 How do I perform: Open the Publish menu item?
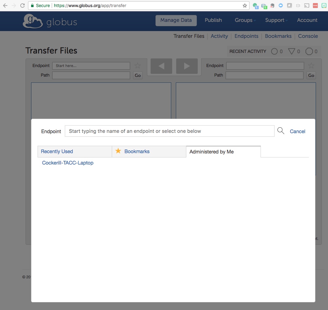click(213, 20)
